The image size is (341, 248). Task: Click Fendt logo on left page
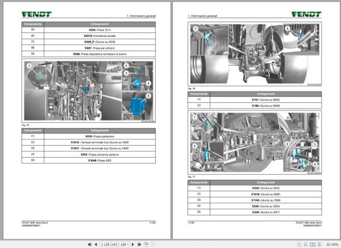point(36,14)
